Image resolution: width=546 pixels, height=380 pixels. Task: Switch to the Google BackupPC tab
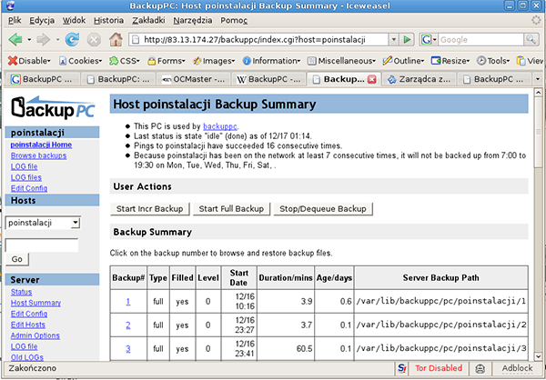tap(43, 79)
